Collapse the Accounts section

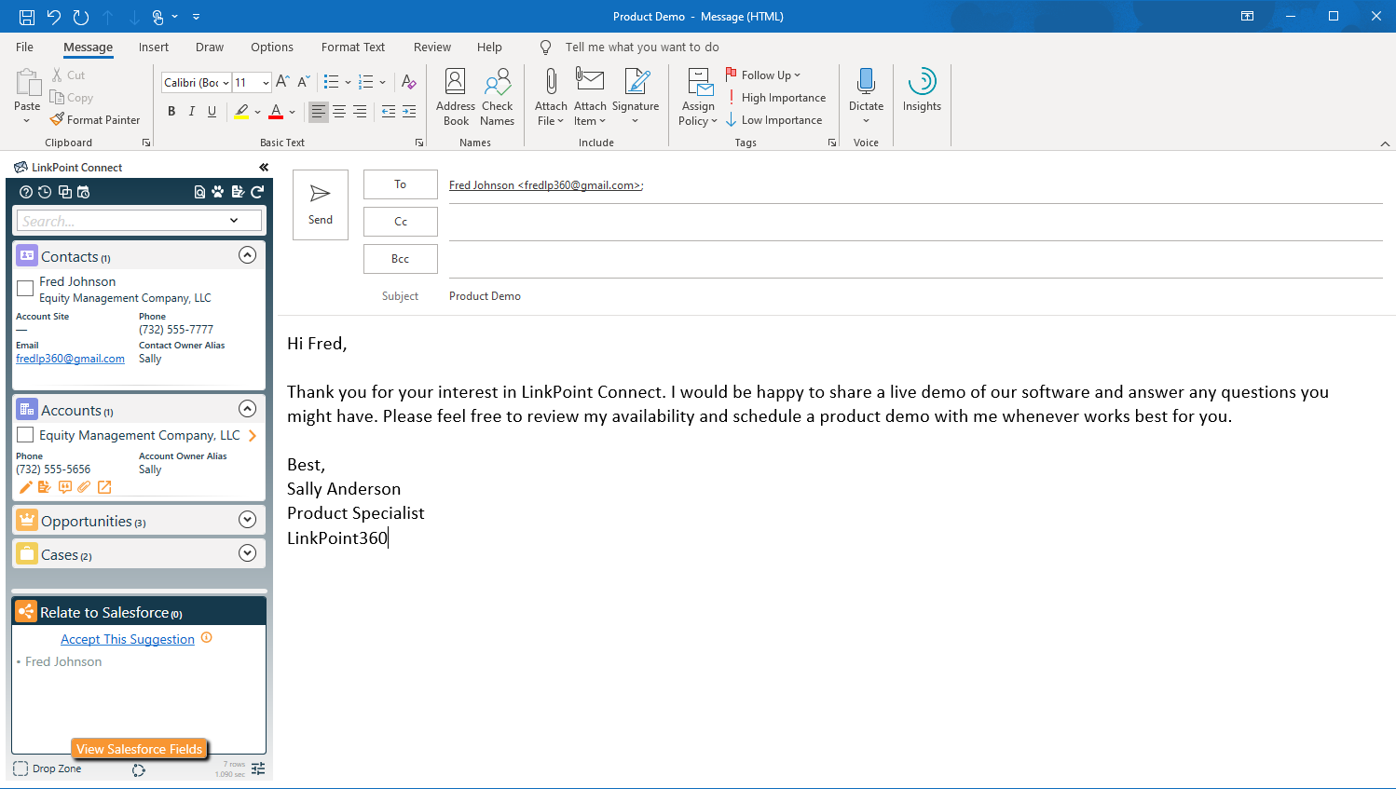coord(247,409)
